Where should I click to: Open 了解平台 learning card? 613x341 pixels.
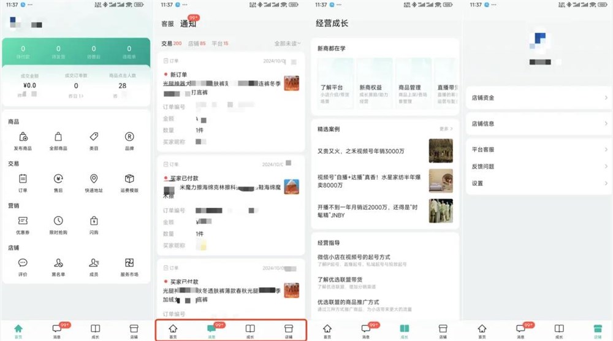click(335, 83)
